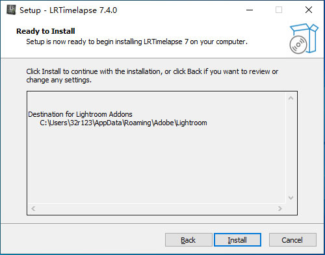Go back with the Back button
The height and width of the screenshot is (255, 325).
click(x=188, y=239)
